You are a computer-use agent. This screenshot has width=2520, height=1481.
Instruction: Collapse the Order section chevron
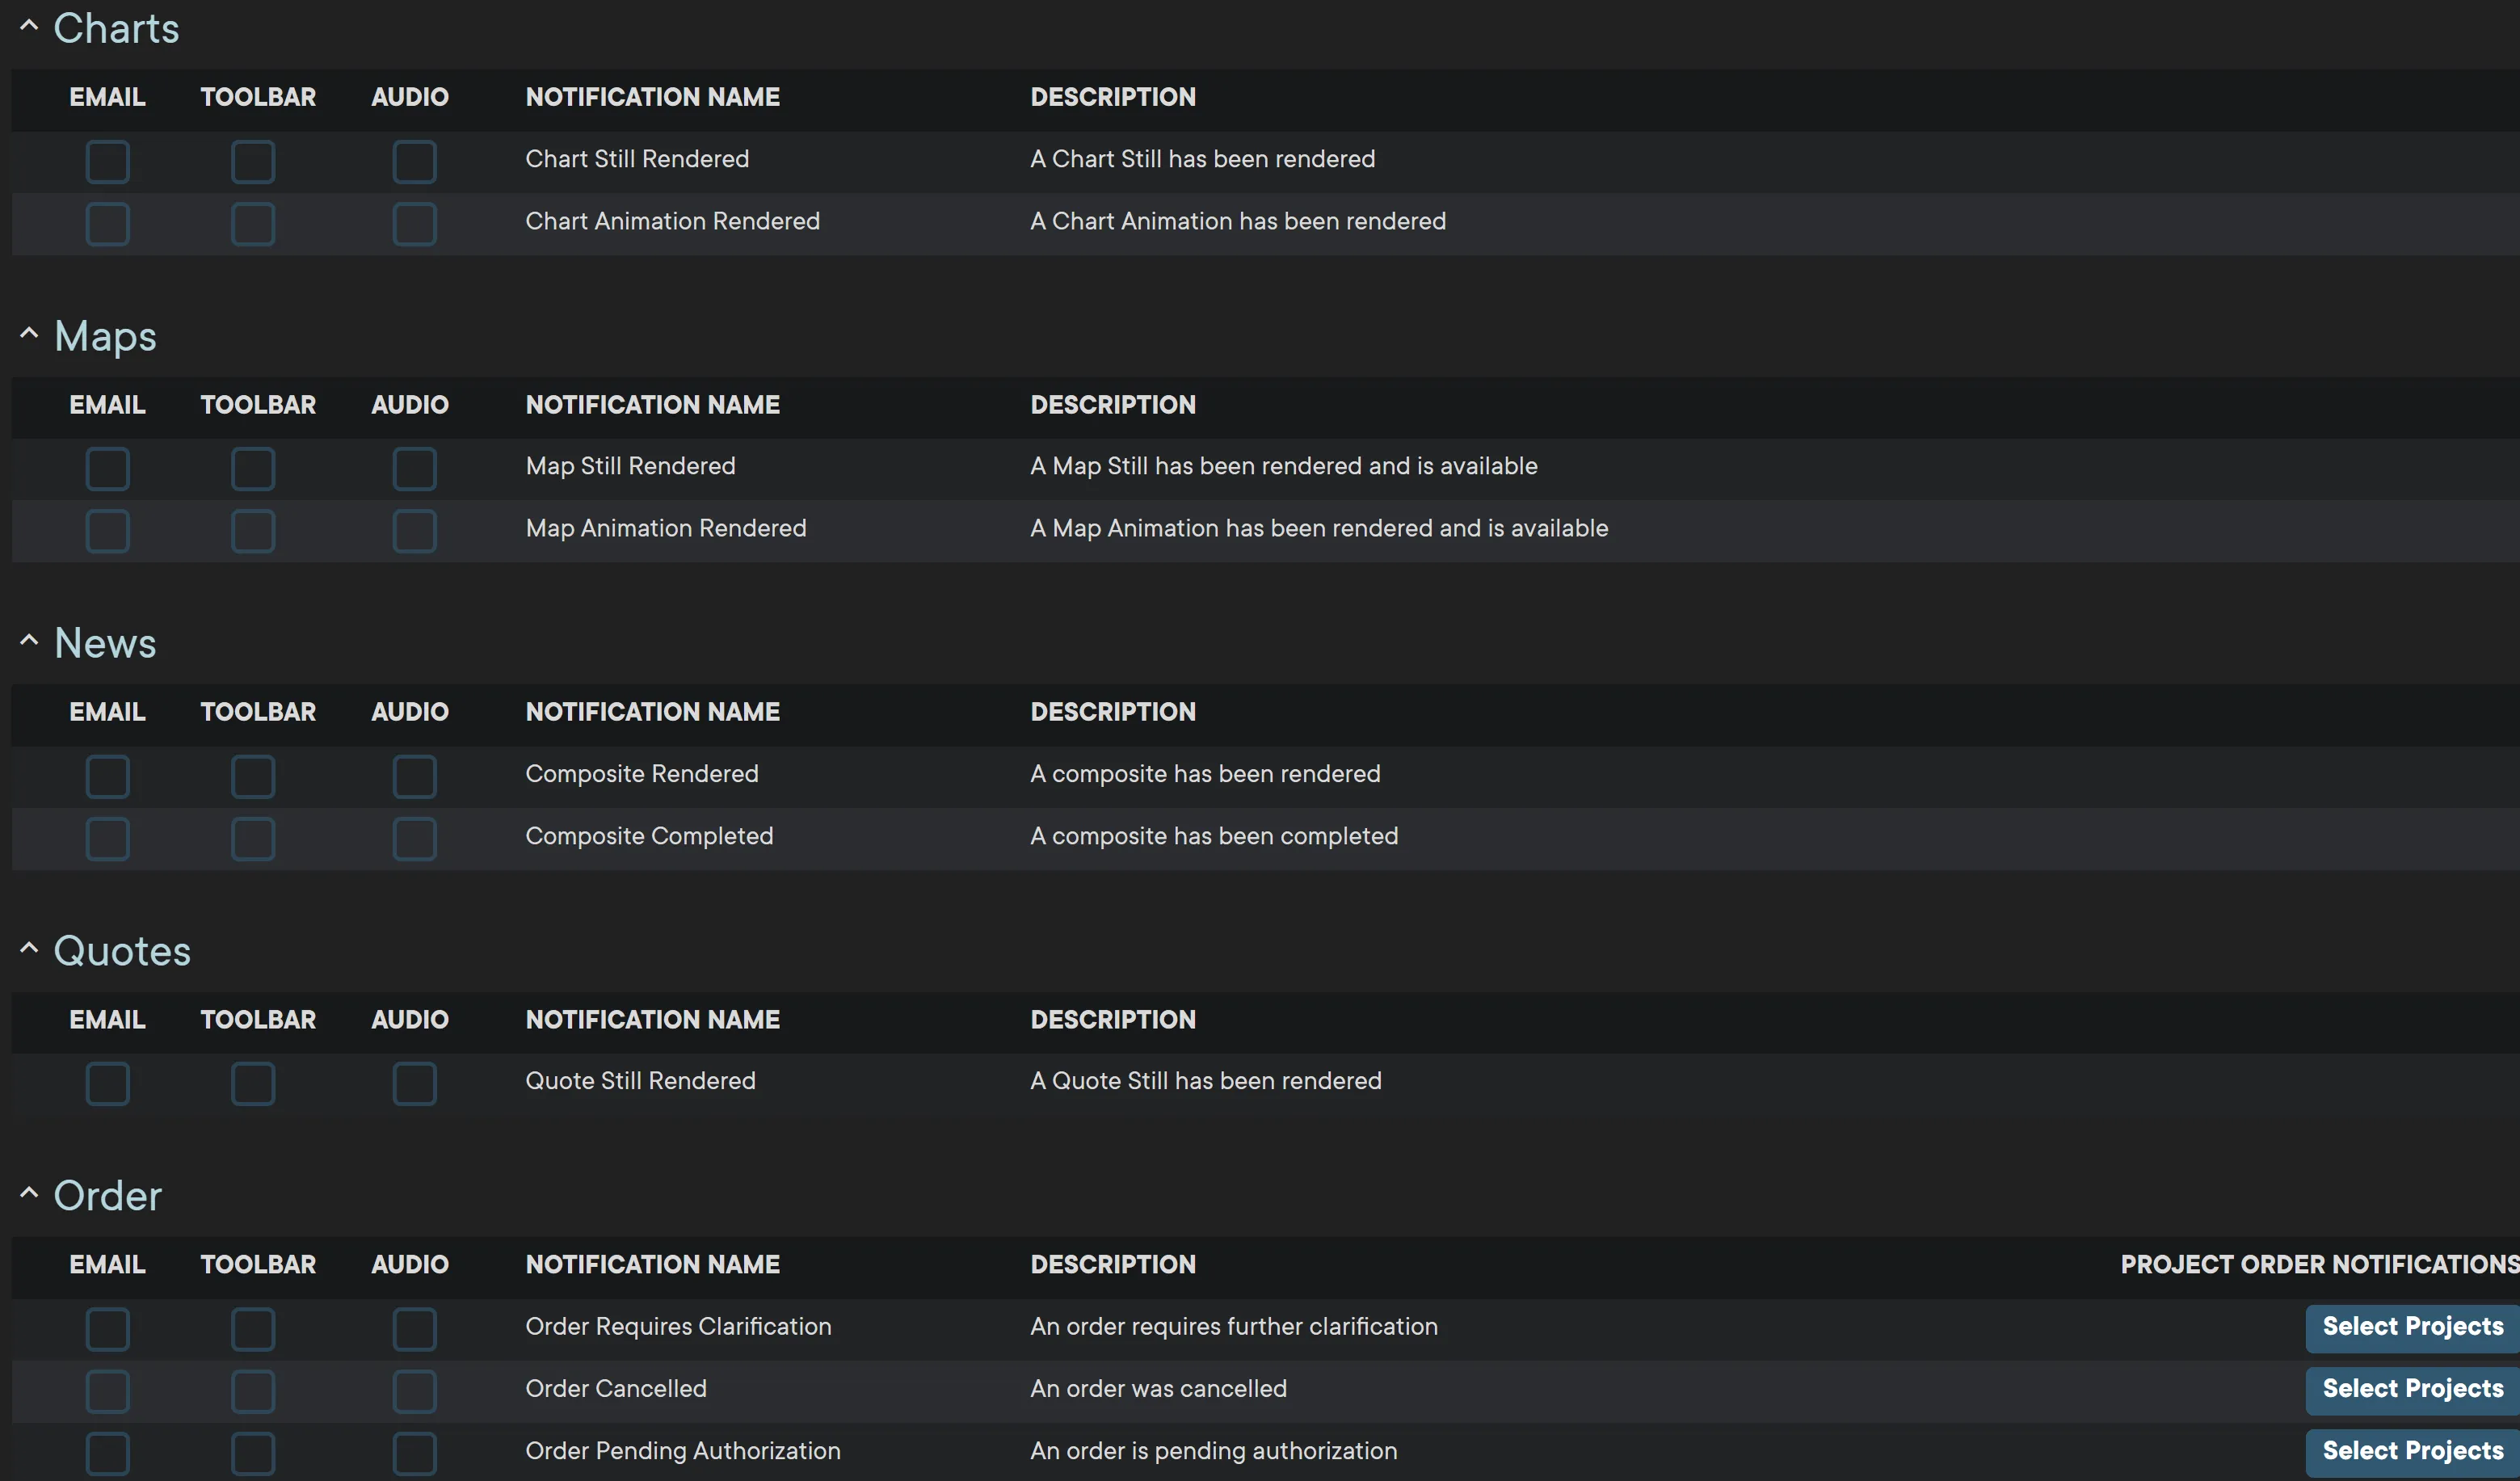[29, 1193]
